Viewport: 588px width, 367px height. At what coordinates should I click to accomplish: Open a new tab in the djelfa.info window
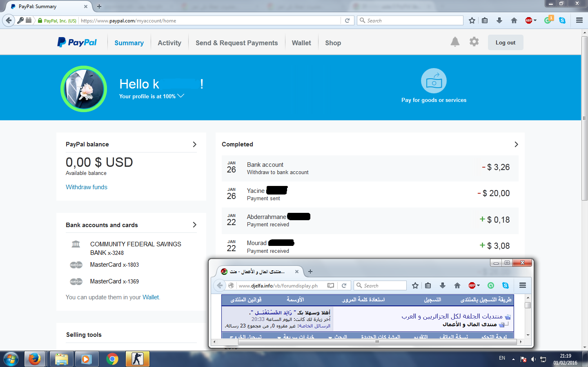tap(310, 272)
